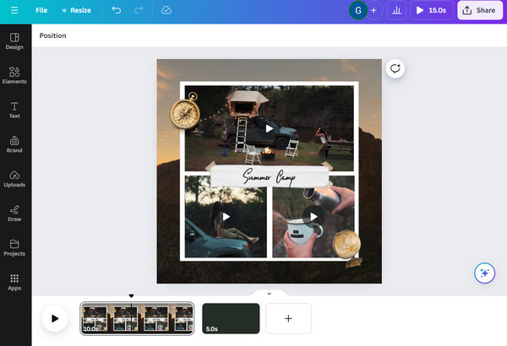Click the cloud save status icon
The height and width of the screenshot is (346, 507).
(x=166, y=10)
